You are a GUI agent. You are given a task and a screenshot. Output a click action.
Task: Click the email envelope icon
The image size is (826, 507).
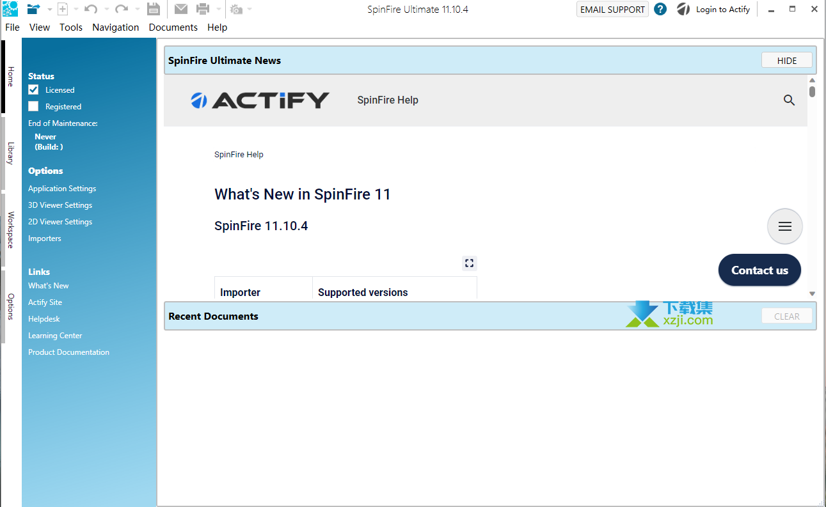pos(181,9)
